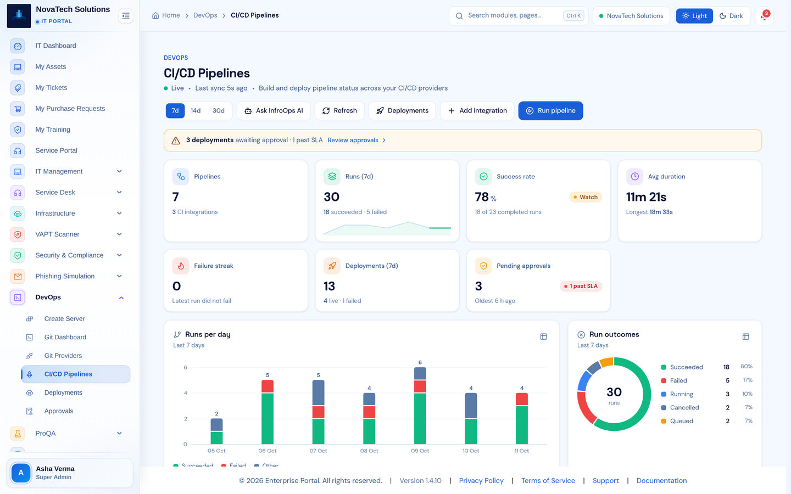The image size is (791, 494).
Task: Expand the ProQA chevron
Action: (x=119, y=434)
